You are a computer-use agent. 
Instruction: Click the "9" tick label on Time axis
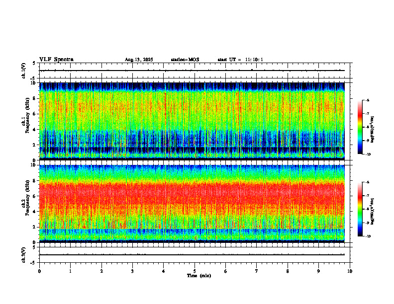tap(318, 271)
